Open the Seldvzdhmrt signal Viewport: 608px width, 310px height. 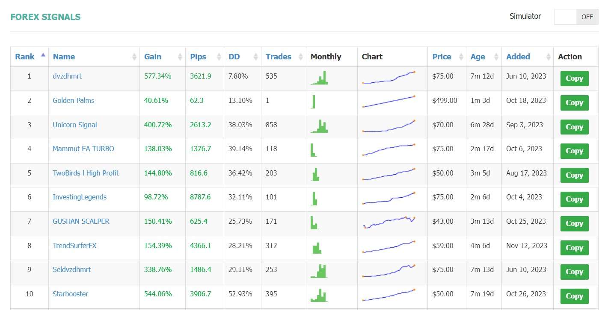pyautogui.click(x=72, y=269)
